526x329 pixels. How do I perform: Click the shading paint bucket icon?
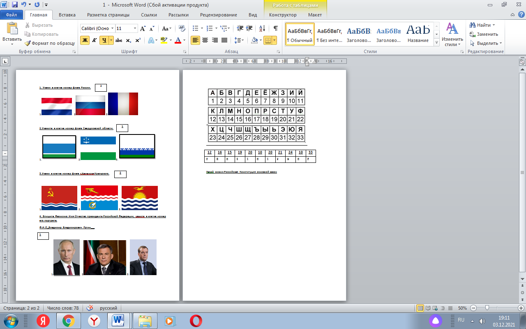click(254, 40)
